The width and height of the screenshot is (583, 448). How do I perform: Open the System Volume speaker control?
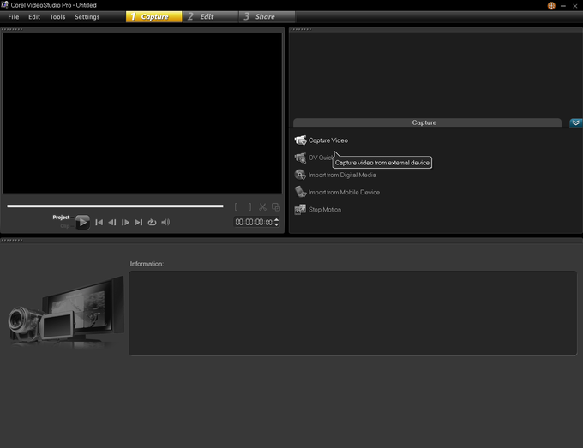(165, 222)
